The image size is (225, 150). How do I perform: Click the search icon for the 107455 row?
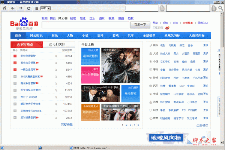tap(56, 104)
